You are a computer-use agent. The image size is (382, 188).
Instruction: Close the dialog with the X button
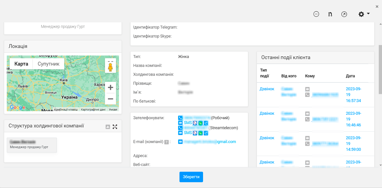pyautogui.click(x=377, y=6)
